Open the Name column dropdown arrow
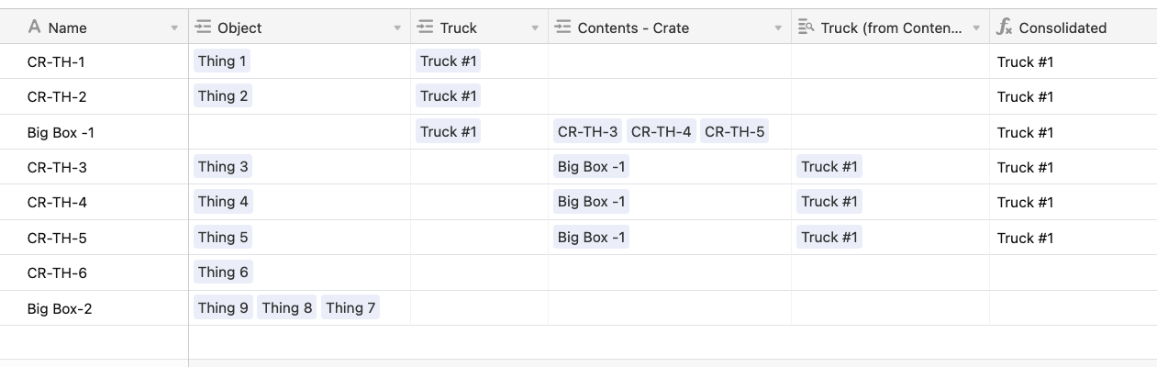The image size is (1157, 367). click(174, 28)
